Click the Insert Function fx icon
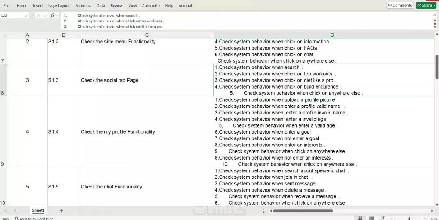The height and width of the screenshot is (220, 439). click(x=52, y=15)
